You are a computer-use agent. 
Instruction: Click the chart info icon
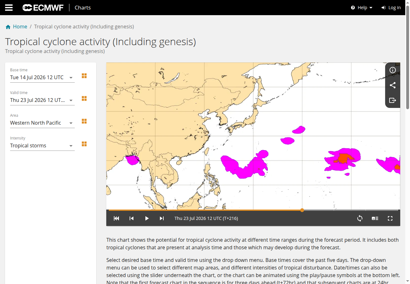(393, 70)
